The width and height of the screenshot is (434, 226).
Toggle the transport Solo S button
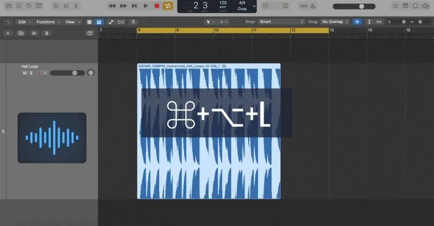pos(285,6)
